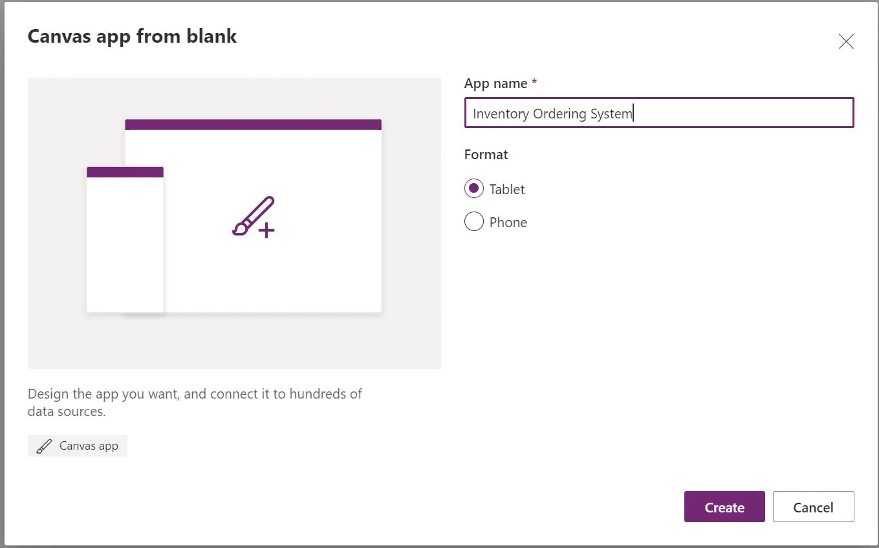Click the paintbrush plus icon in preview

tap(254, 217)
